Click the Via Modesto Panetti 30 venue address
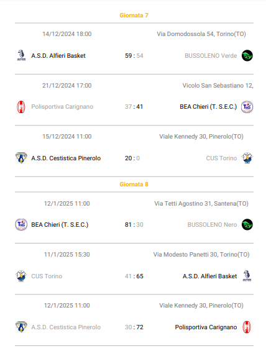The image size is (266, 351). pyautogui.click(x=201, y=255)
